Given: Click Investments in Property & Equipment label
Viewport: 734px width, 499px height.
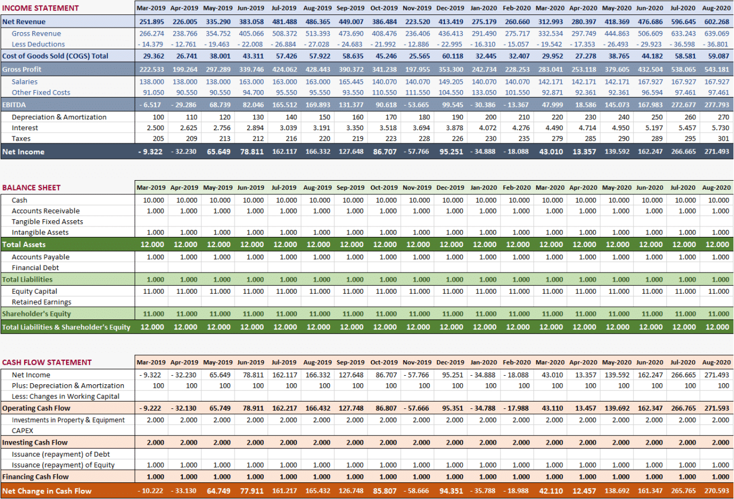Looking at the screenshot, I should (68, 420).
